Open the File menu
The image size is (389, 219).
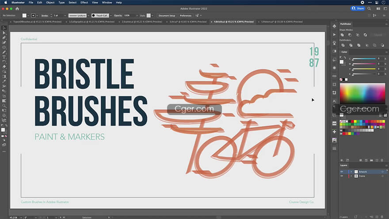tap(31, 3)
